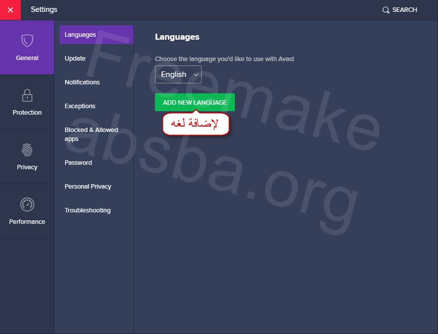The height and width of the screenshot is (334, 438).
Task: Go to Personal Privacy settings
Action: pyautogui.click(x=88, y=186)
